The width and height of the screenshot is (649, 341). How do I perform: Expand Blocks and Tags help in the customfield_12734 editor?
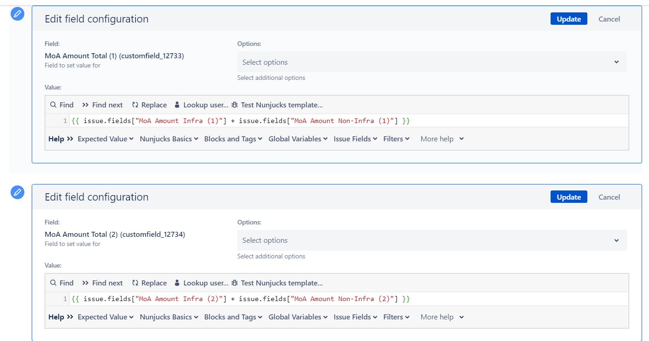click(234, 317)
